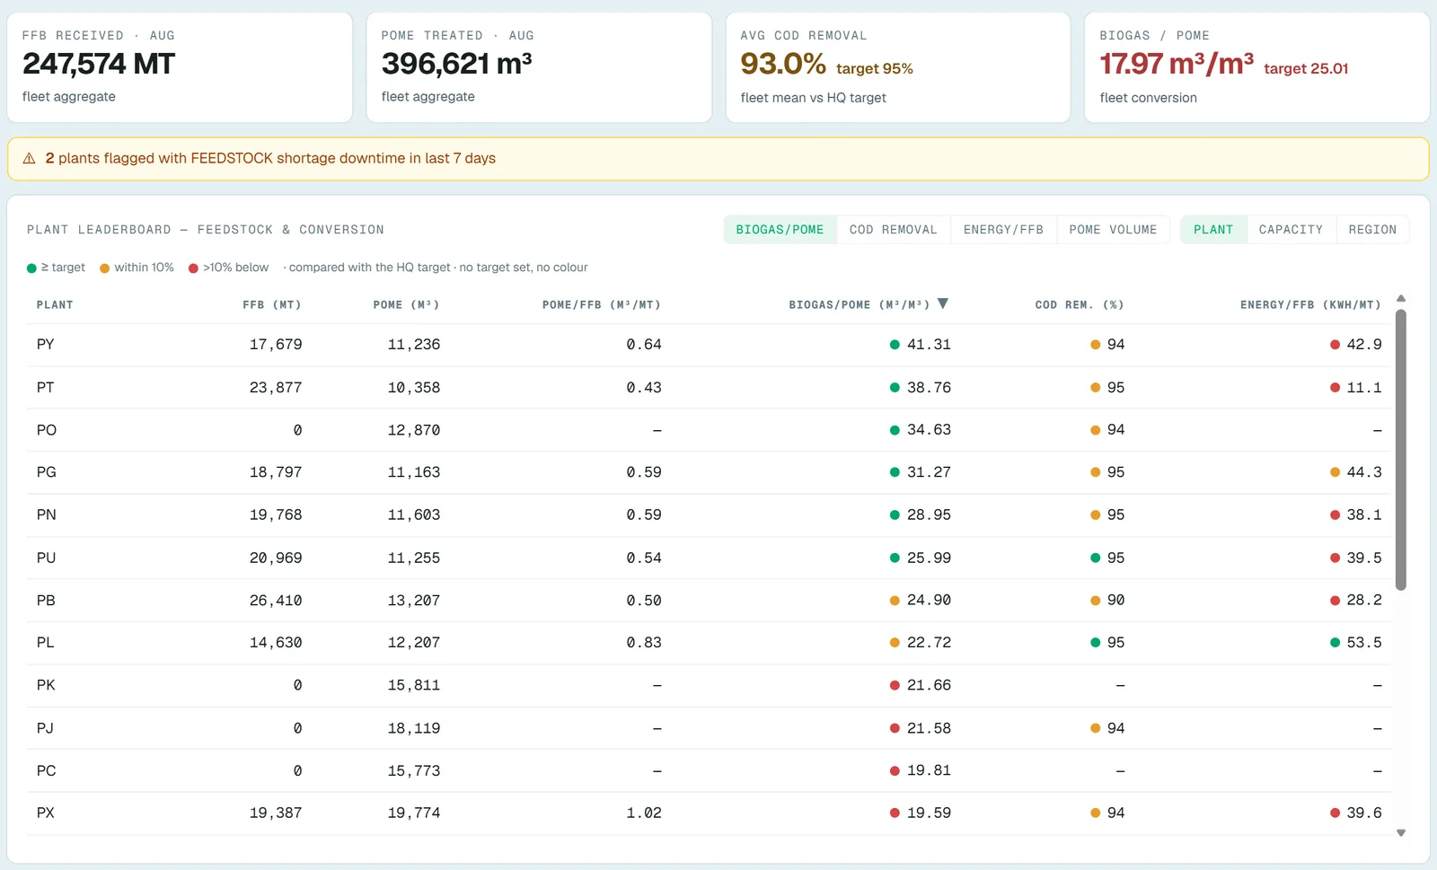This screenshot has height=870, width=1437.
Task: Sort by the COD REM. (%) column header
Action: 1080,305
